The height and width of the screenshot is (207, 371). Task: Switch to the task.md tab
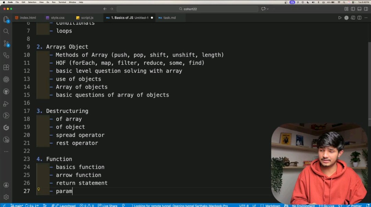point(167,18)
